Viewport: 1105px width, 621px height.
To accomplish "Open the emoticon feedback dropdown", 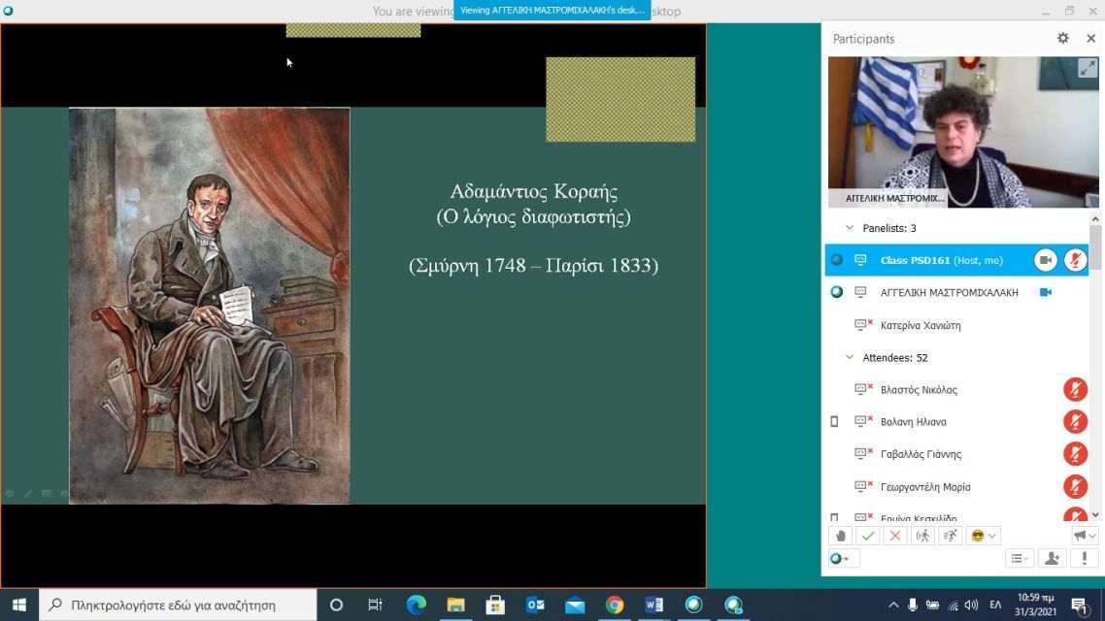I will click(x=983, y=536).
